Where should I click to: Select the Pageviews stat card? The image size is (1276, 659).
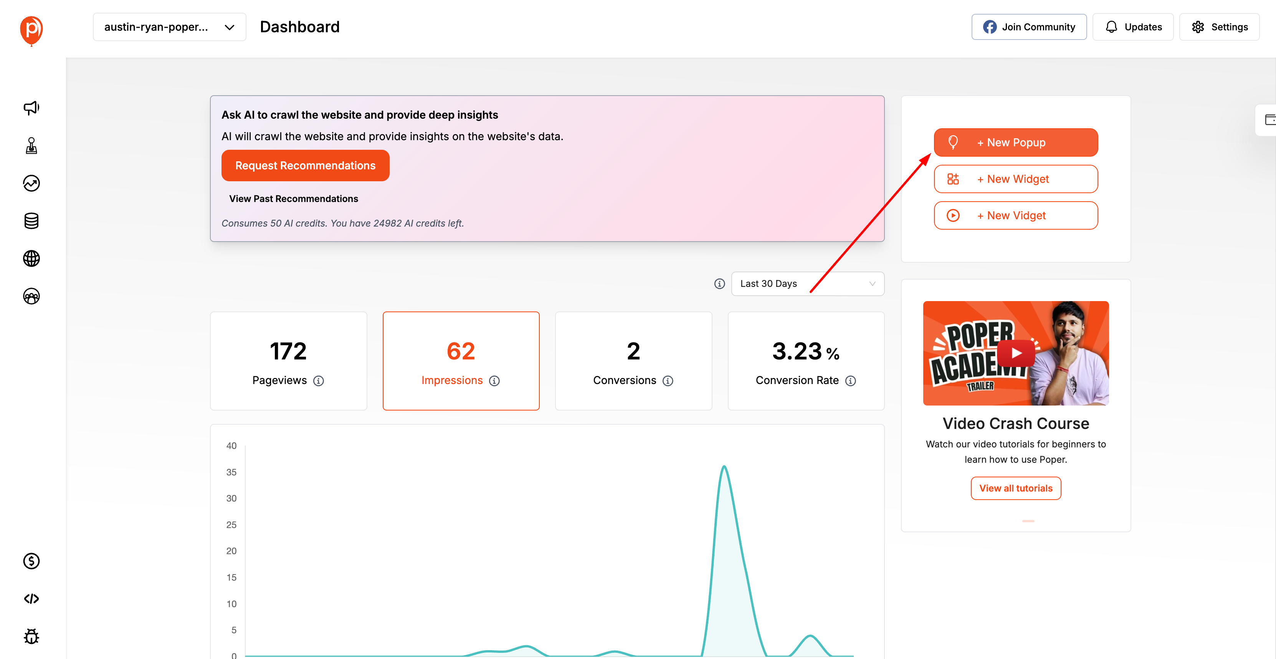pyautogui.click(x=288, y=361)
